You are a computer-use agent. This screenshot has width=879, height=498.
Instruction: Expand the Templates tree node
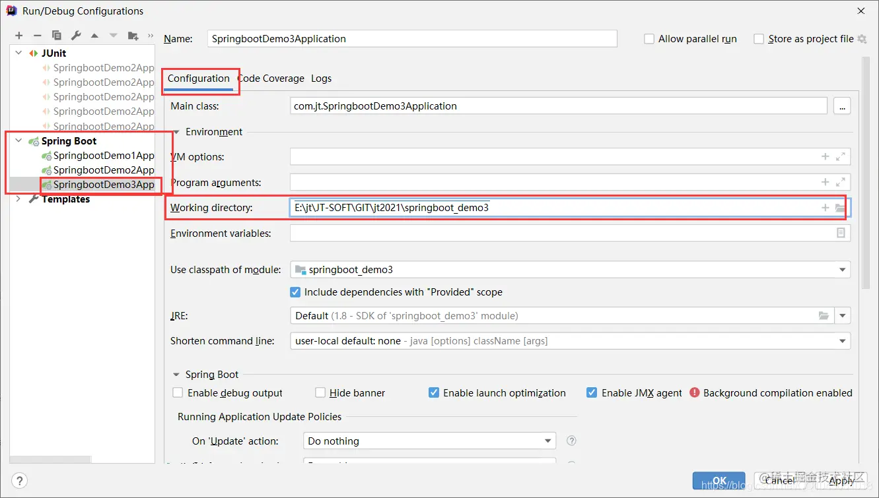pos(18,199)
